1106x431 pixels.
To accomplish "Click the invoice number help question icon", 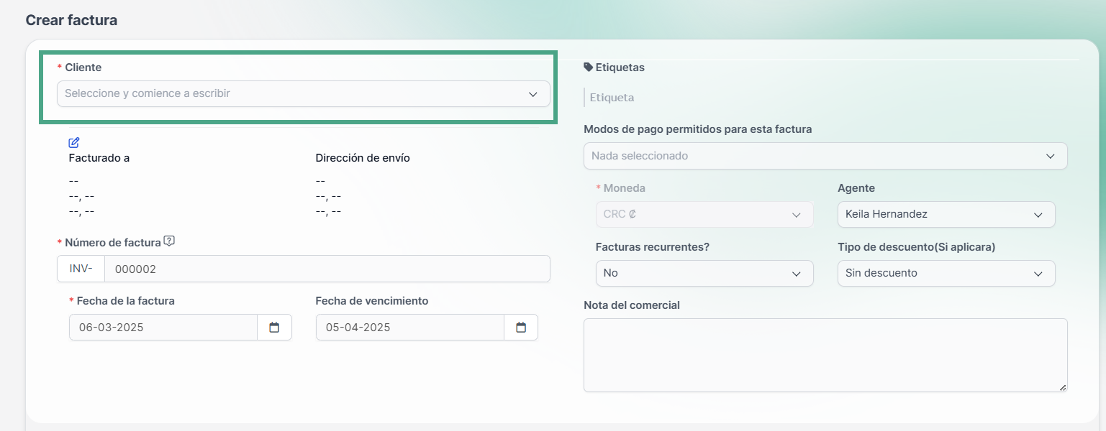I will pyautogui.click(x=169, y=241).
